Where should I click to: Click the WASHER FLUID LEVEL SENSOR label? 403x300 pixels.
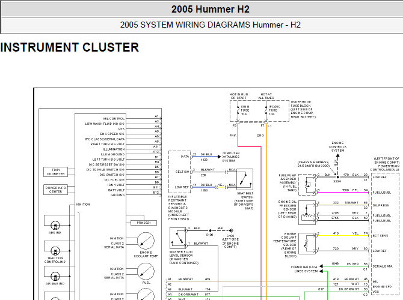point(184,257)
